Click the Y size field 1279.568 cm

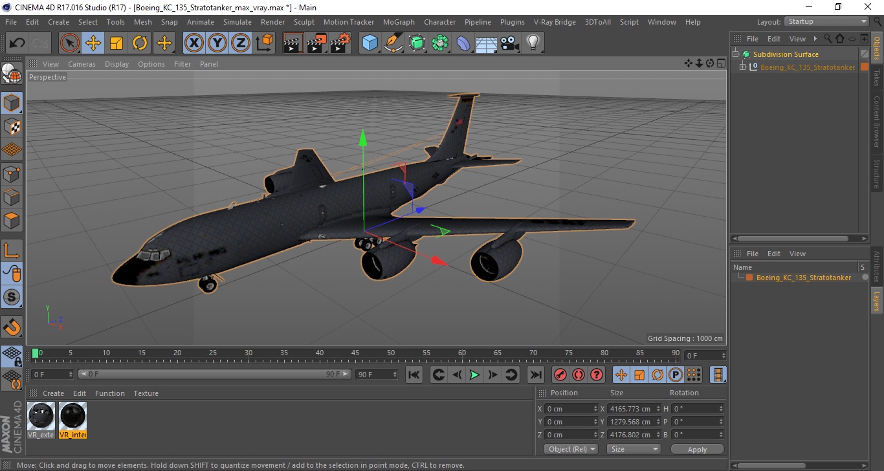(x=634, y=422)
